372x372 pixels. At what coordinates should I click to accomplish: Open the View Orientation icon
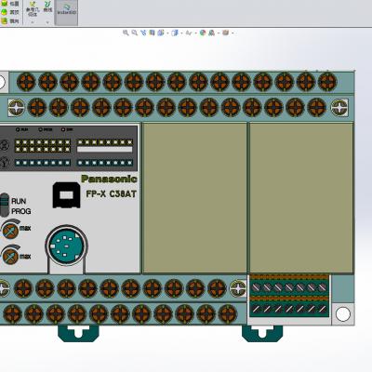(161, 33)
